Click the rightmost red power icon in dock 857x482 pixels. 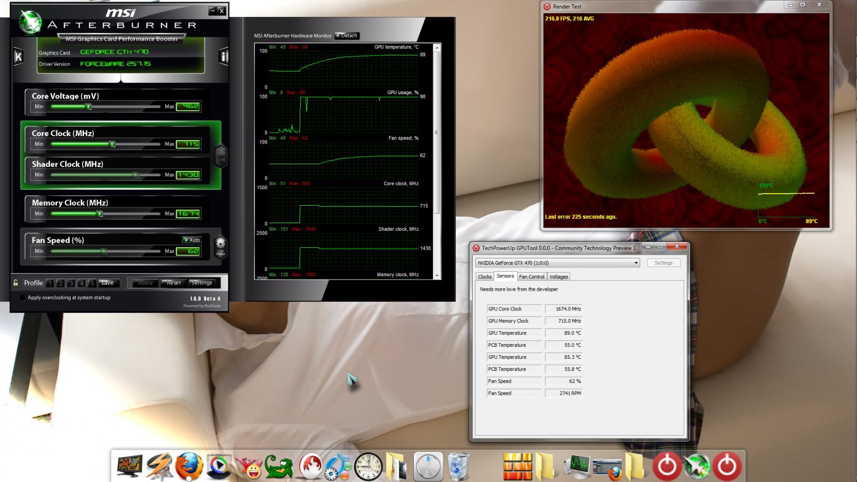[727, 467]
